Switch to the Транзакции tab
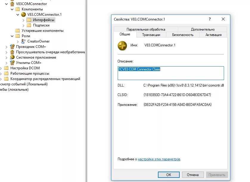250x182 pixels. [x=151, y=35]
